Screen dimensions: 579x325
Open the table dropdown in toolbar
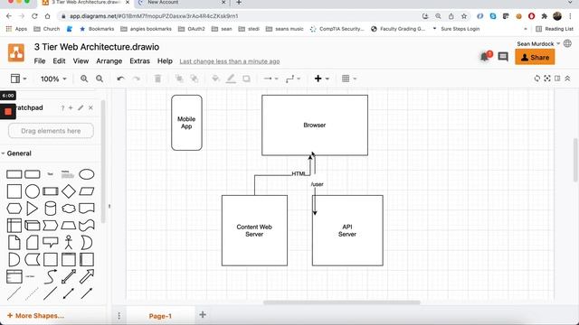tap(349, 79)
